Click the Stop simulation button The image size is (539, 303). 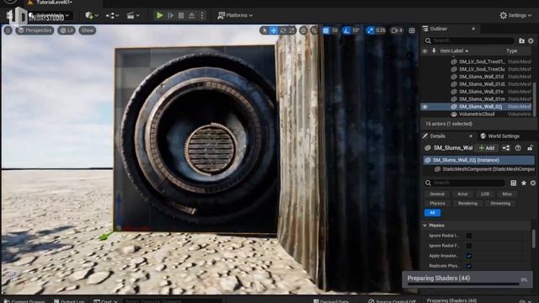click(181, 15)
